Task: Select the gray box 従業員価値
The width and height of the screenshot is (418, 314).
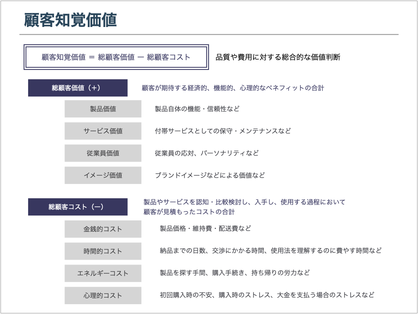Action: pos(103,153)
